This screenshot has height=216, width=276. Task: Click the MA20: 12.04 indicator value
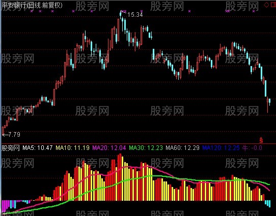coord(109,148)
